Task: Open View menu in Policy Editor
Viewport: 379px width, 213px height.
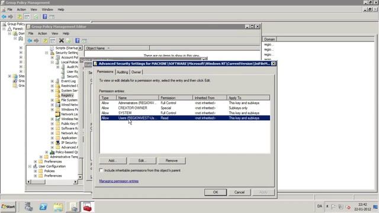Action: (x=55, y=33)
